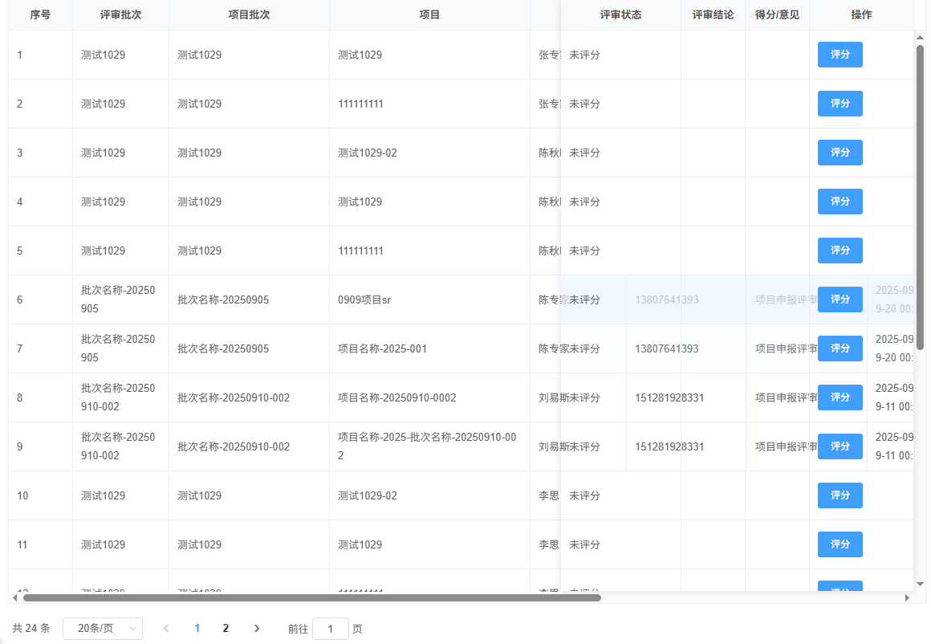Click the 操作 column header
931x644 pixels.
pos(861,14)
